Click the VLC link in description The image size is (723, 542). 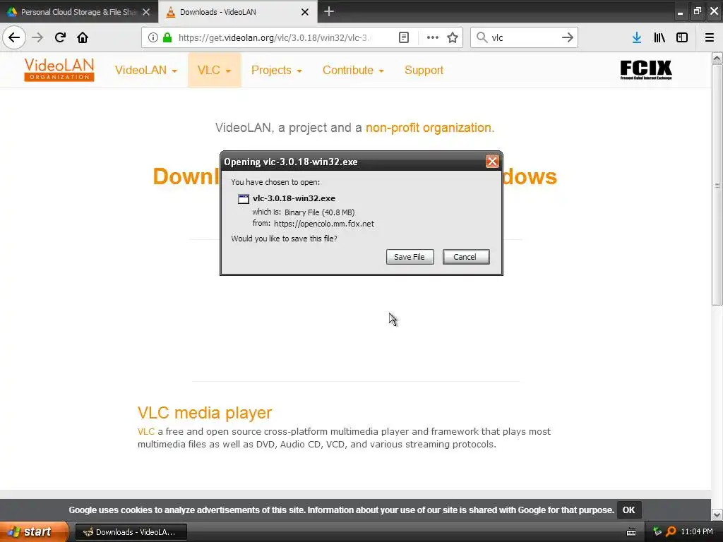point(145,431)
